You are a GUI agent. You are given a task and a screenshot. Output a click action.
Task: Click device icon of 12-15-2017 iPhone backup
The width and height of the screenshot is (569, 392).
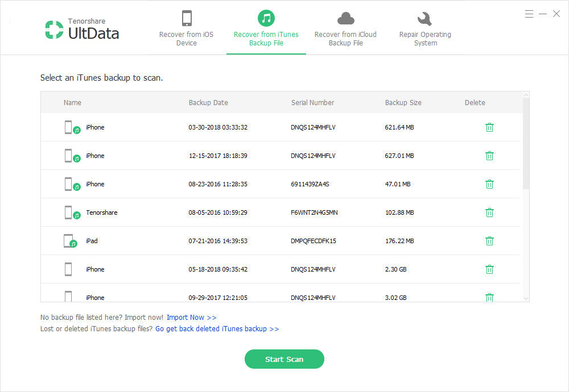pos(72,156)
